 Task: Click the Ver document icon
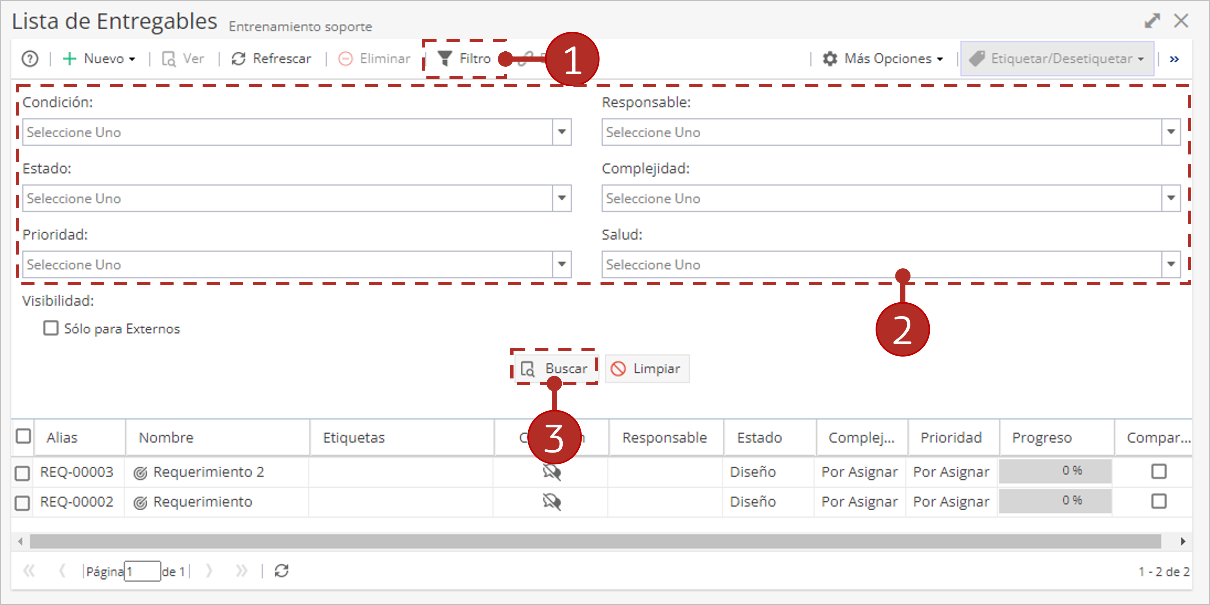(x=169, y=59)
